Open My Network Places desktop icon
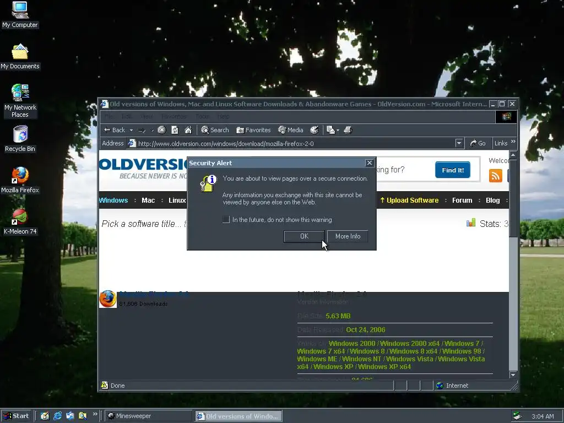 point(20,101)
